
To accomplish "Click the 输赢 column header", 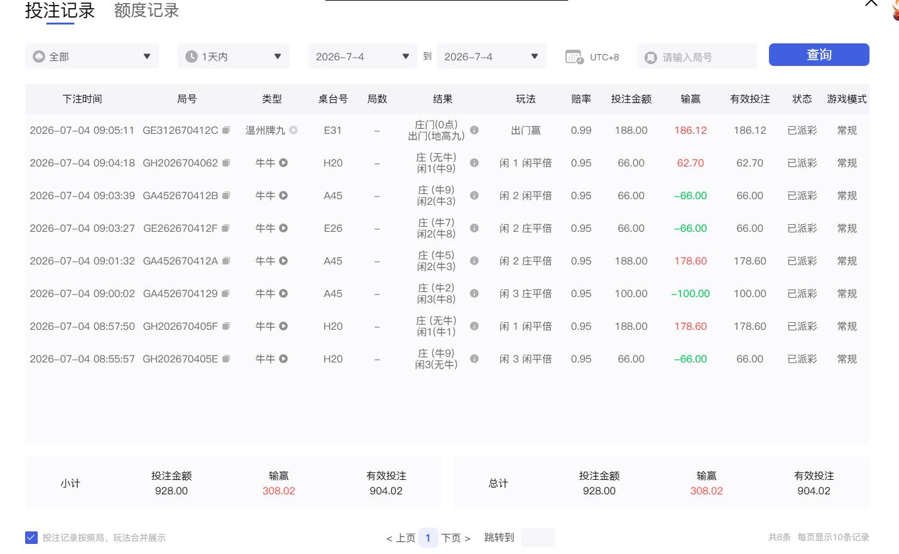I will (690, 99).
